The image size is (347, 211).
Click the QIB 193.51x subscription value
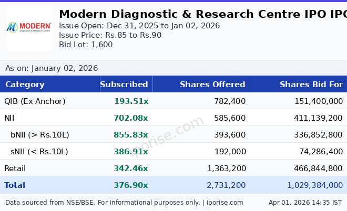tap(131, 101)
